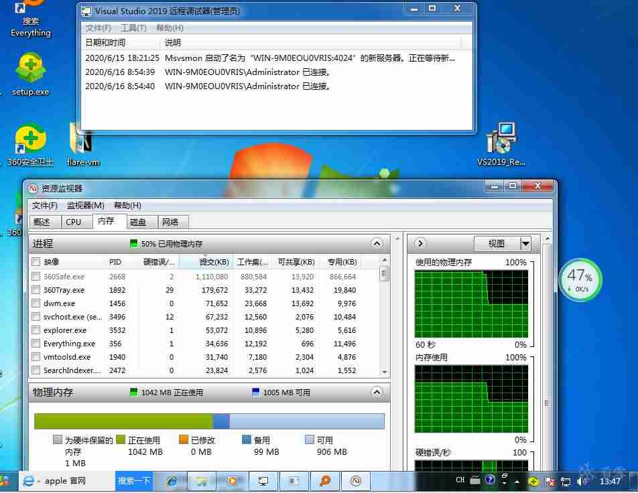Open the 360安全卫士 desktop shortcut
Viewport: 638px width, 493px height.
(x=31, y=145)
